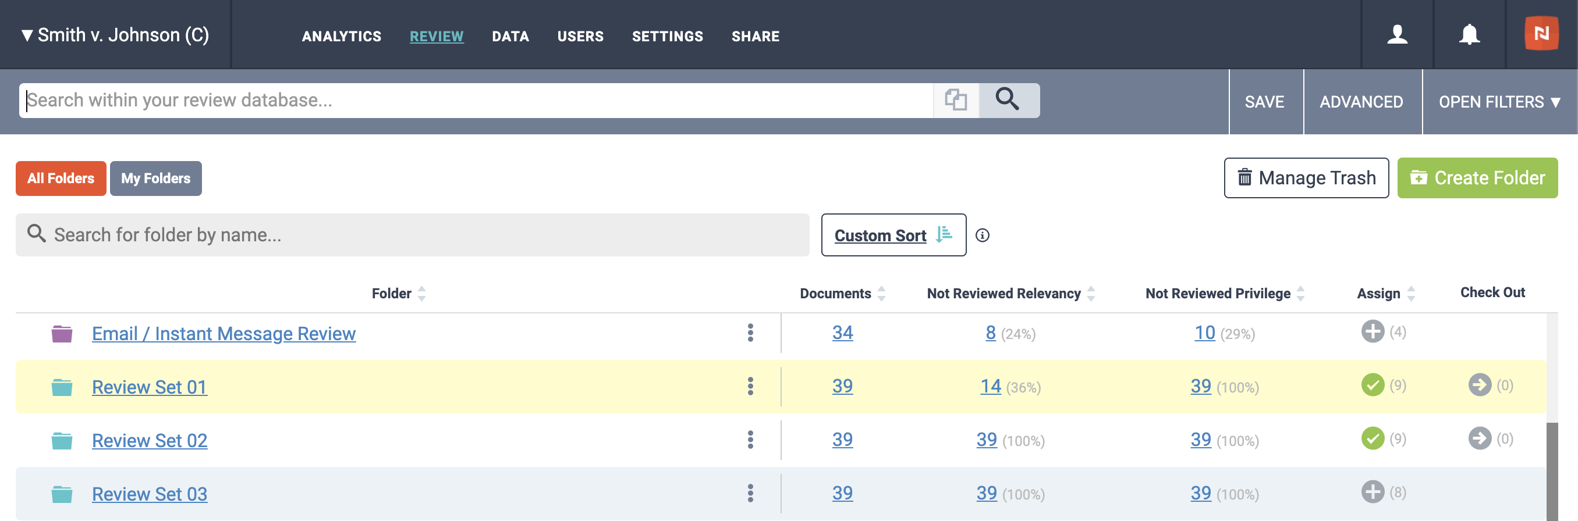This screenshot has width=1578, height=521.
Task: Click green assigned checkmark for Review Set 01
Action: pyautogui.click(x=1373, y=384)
